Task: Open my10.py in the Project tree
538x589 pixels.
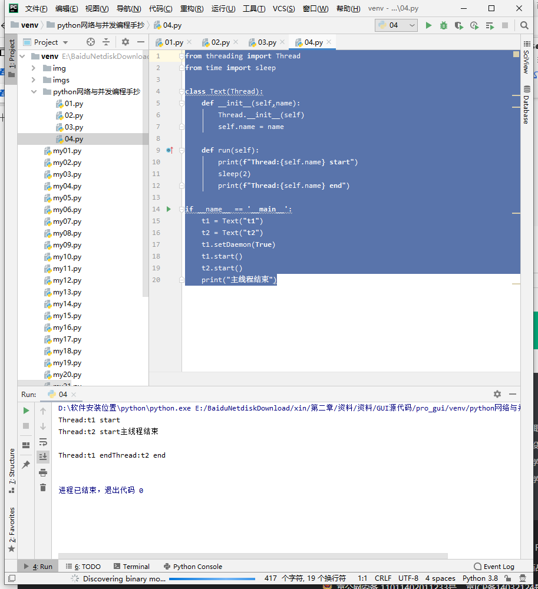Action: pyautogui.click(x=67, y=257)
